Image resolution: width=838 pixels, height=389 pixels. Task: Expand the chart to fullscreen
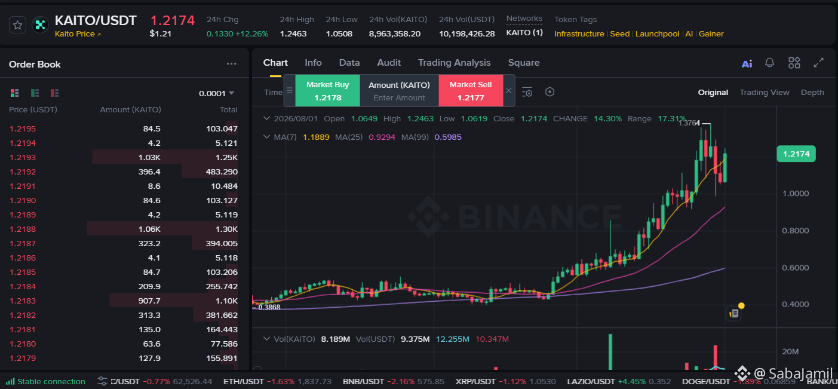(819, 63)
